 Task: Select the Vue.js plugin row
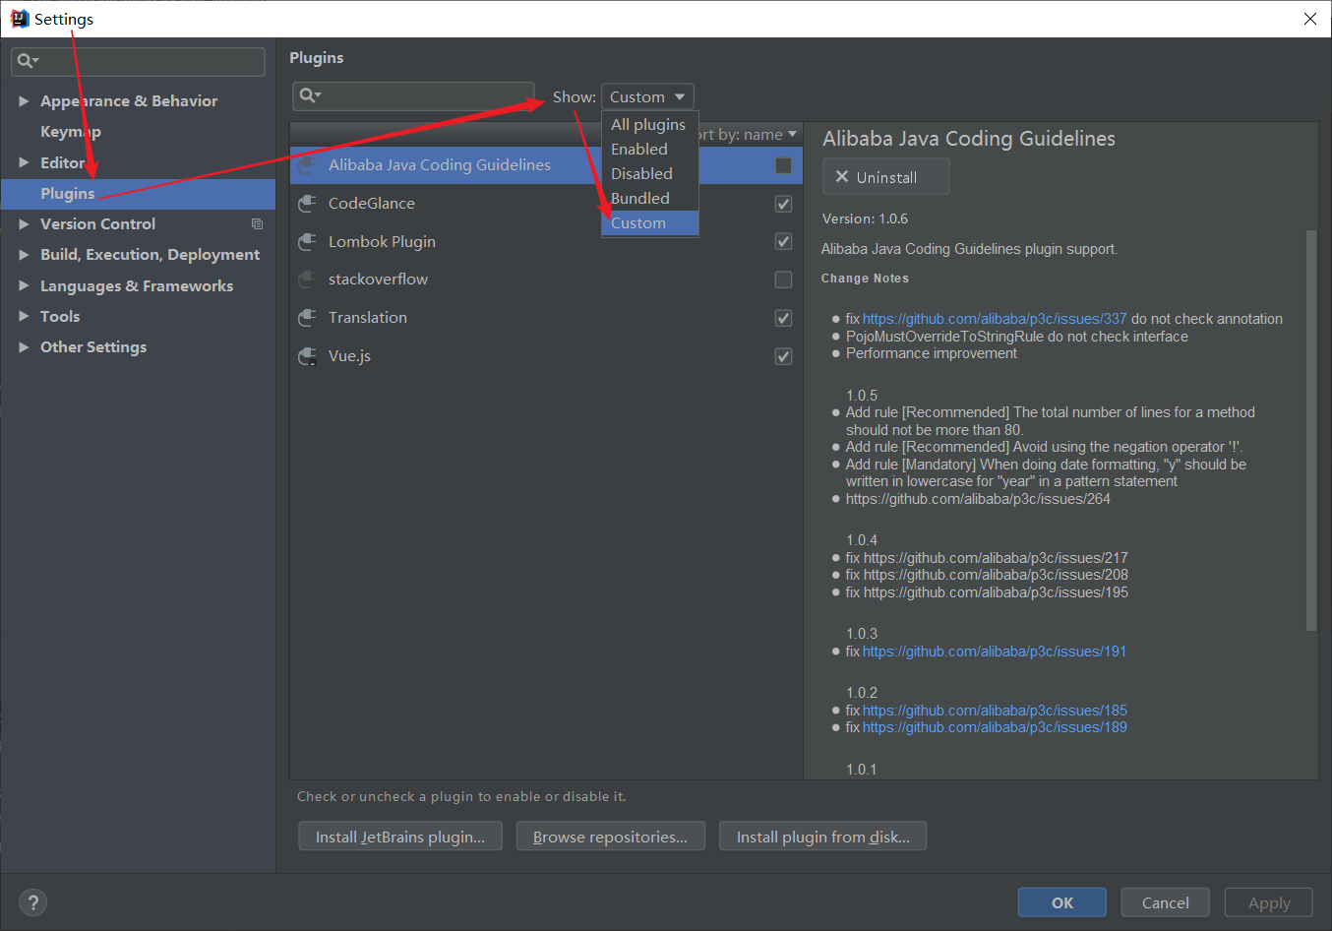pyautogui.click(x=546, y=356)
